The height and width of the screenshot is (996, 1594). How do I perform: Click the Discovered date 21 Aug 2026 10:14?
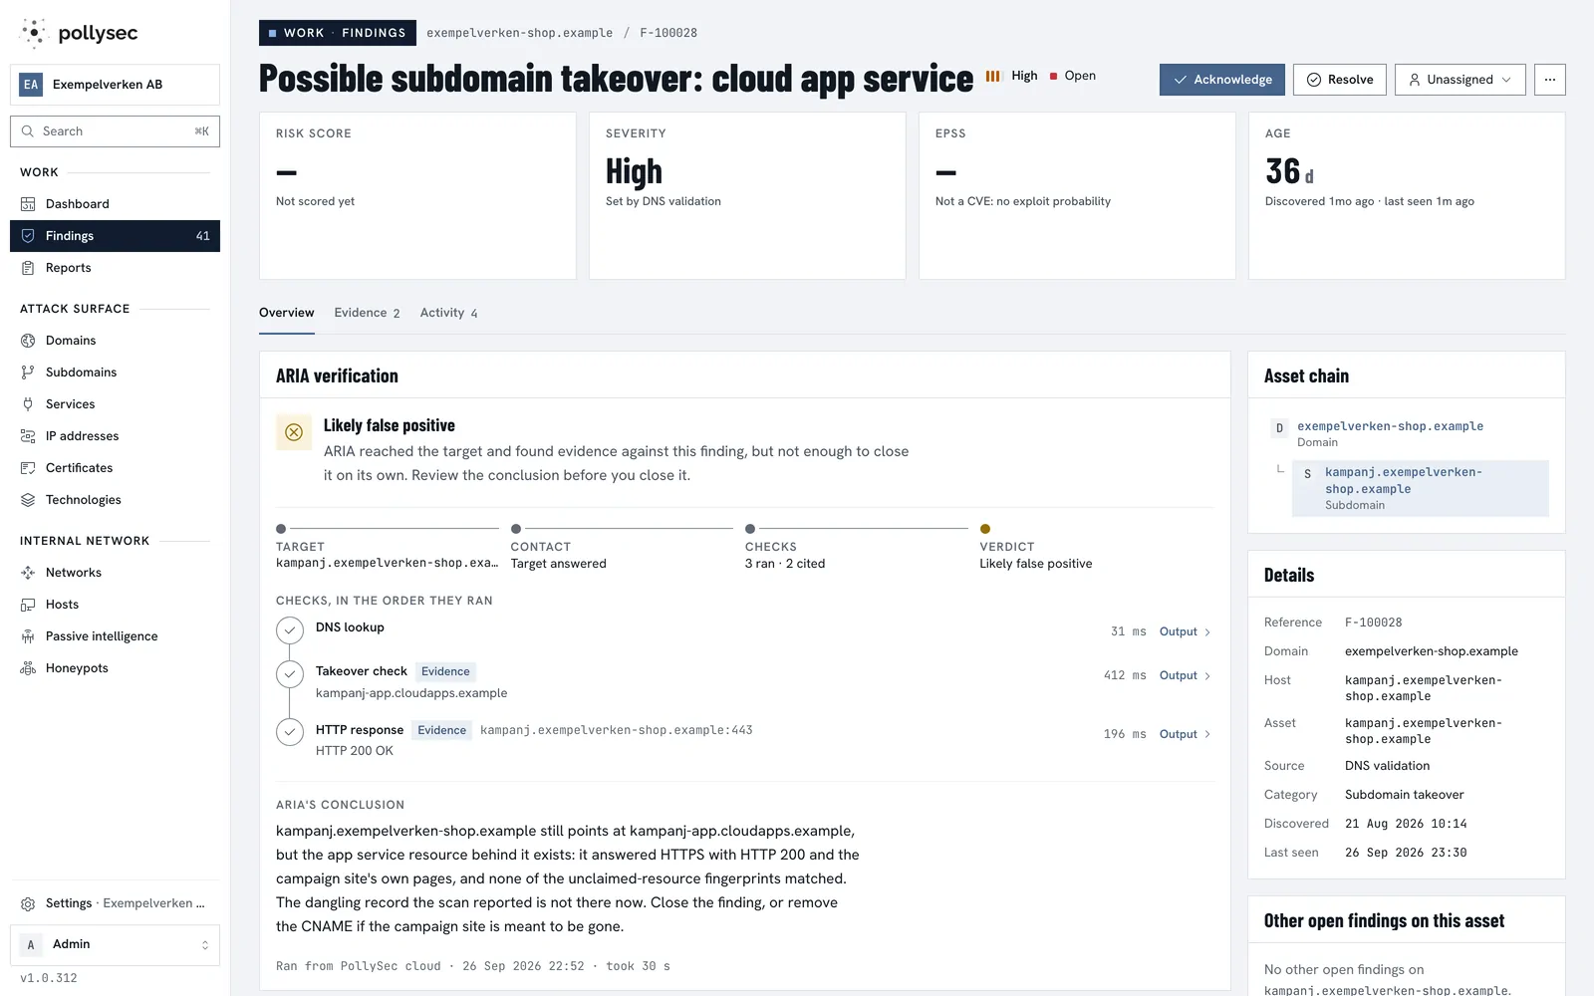(1406, 824)
